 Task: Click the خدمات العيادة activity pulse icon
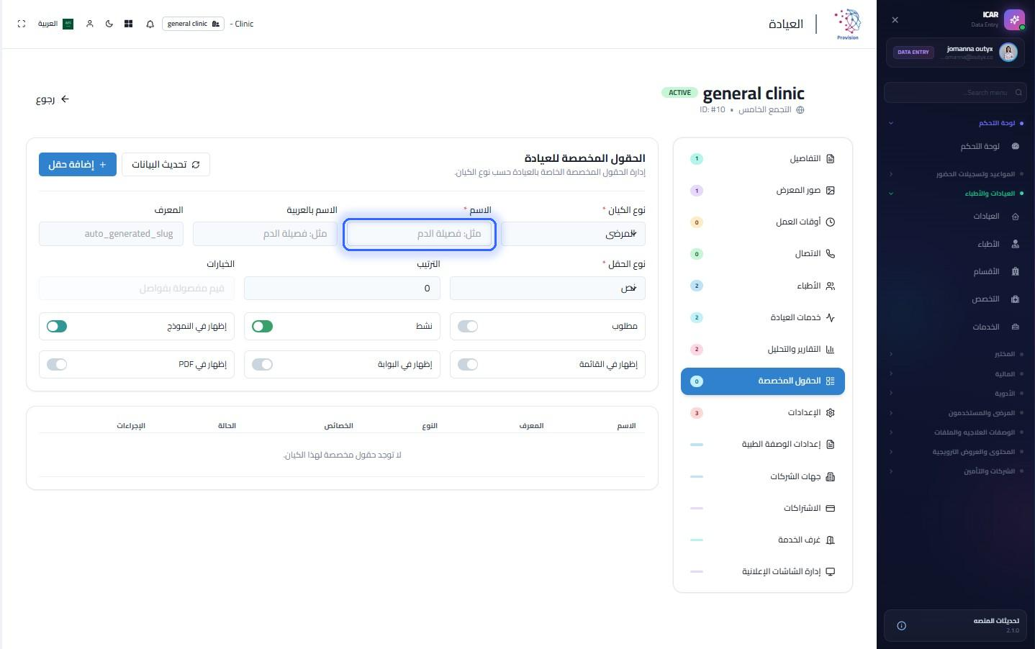pos(831,317)
